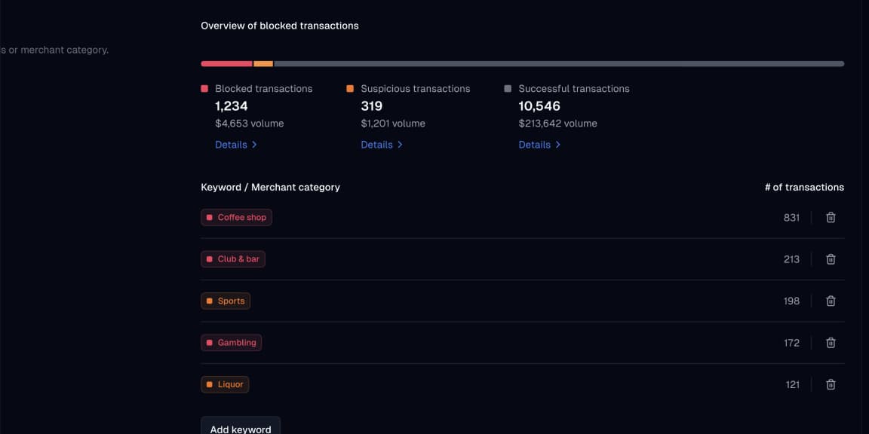Remove the Sports keyword via trash icon
Viewport: 869px width, 434px height.
tap(831, 301)
